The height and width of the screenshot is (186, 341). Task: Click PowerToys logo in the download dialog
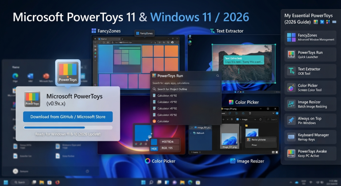click(x=32, y=99)
